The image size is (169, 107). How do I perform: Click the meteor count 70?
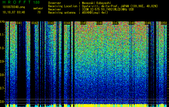point(39,12)
